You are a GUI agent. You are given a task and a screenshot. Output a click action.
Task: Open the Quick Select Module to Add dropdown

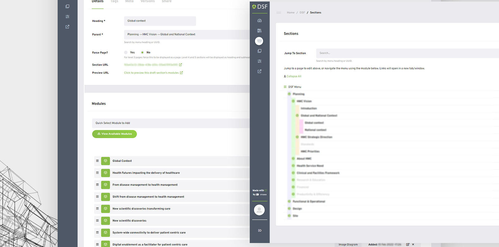(171, 123)
